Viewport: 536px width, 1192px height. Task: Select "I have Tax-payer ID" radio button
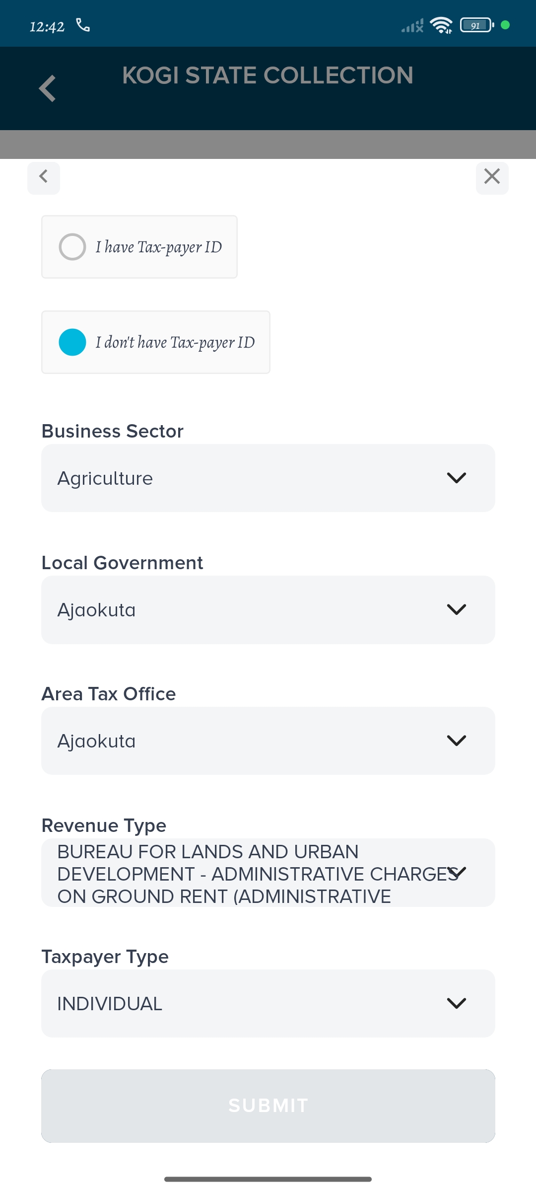pyautogui.click(x=72, y=247)
